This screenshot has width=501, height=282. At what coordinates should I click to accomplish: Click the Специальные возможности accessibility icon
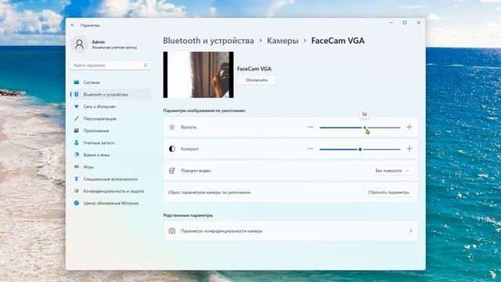[x=77, y=179]
